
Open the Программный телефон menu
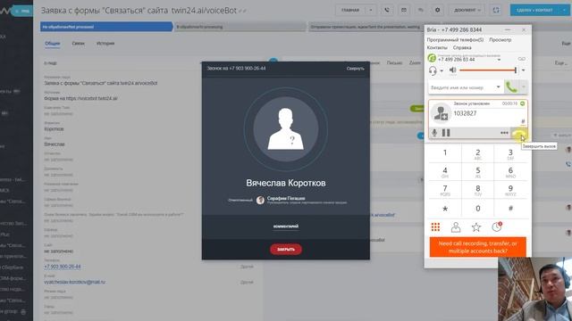point(455,39)
